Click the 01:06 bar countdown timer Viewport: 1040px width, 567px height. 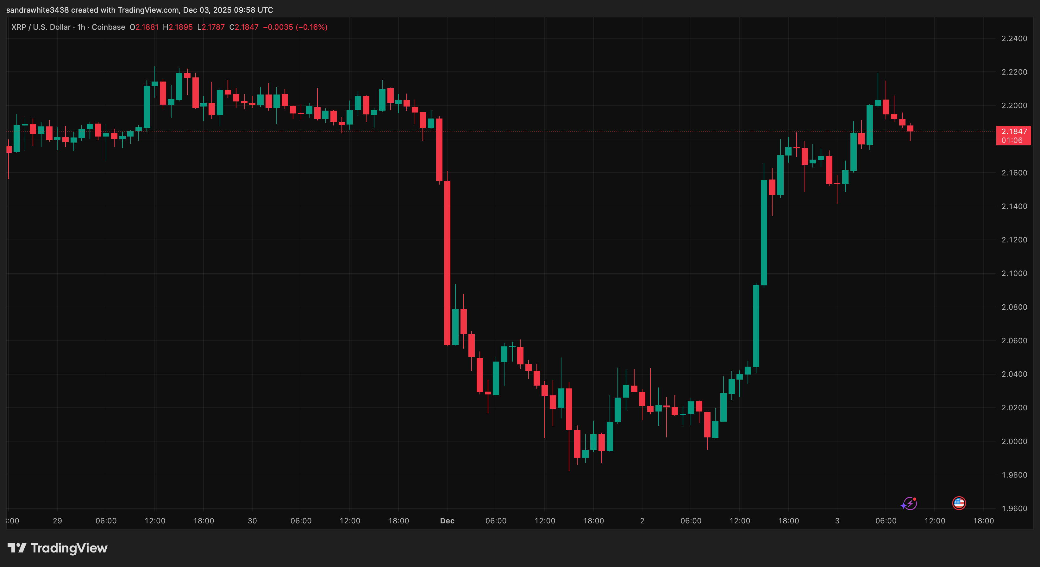click(1012, 140)
